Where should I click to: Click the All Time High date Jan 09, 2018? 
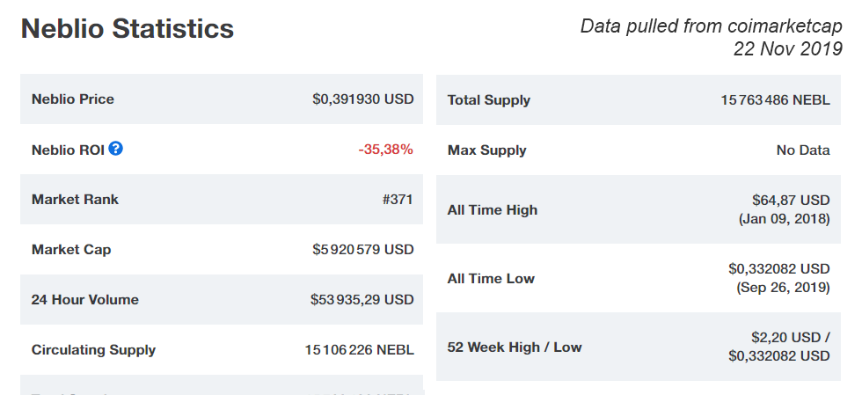[784, 219]
